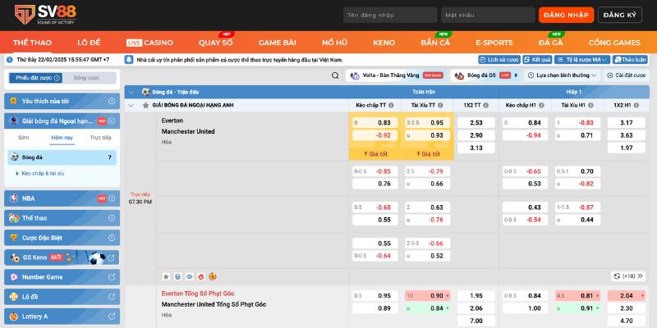
Task: Open Lịch sử cược bet history
Action: [x=499, y=60]
